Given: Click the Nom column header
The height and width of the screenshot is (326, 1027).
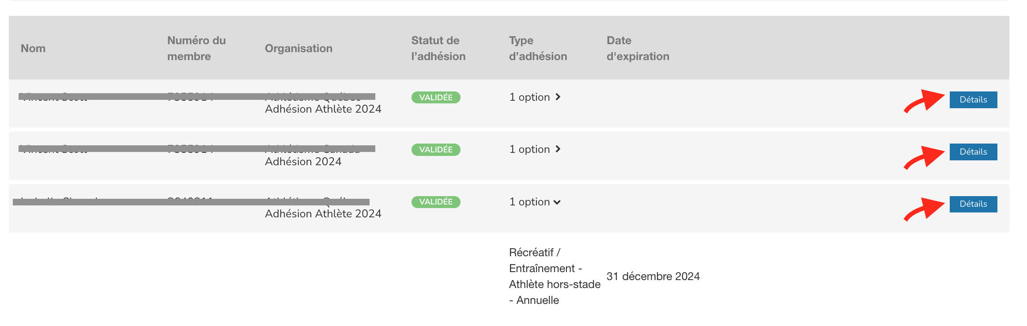Looking at the screenshot, I should 33,49.
